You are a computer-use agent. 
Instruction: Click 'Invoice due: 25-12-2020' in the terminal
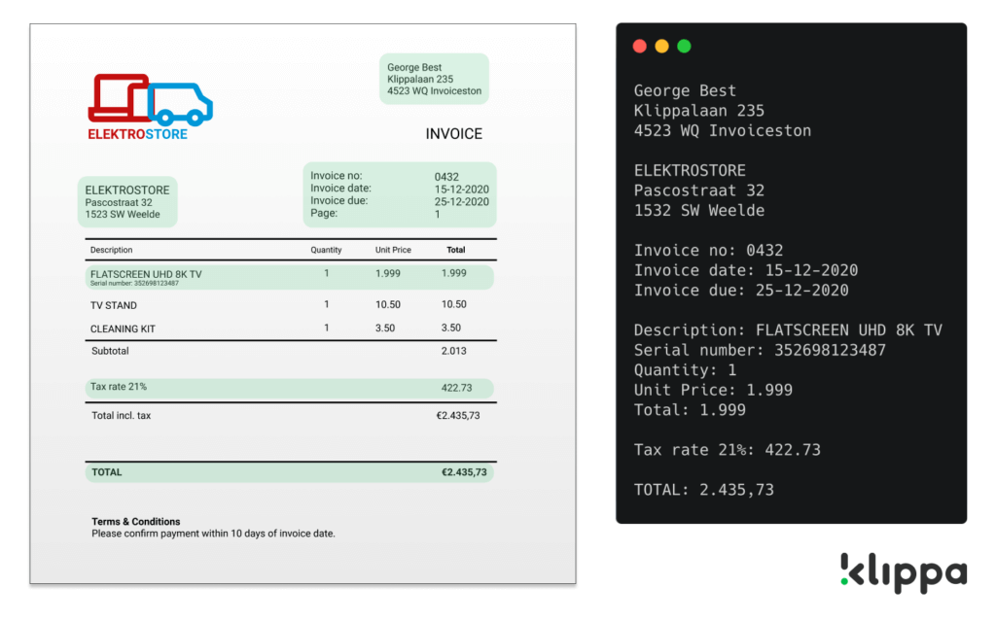click(x=740, y=290)
